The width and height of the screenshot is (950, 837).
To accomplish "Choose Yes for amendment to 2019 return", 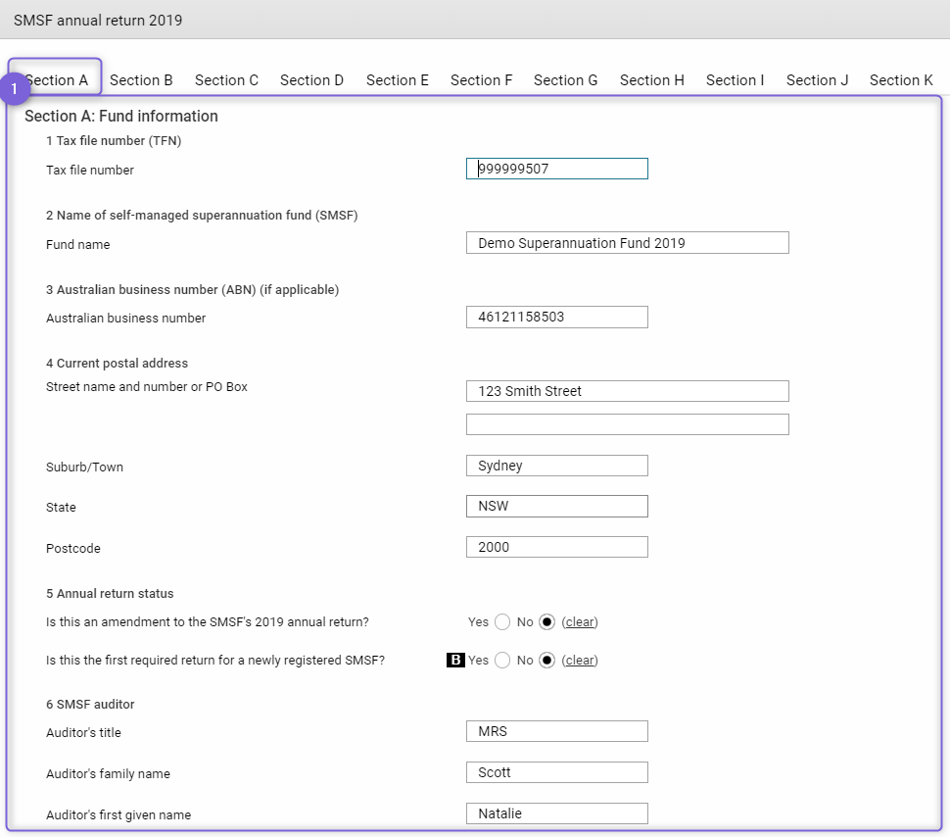I will 502,622.
